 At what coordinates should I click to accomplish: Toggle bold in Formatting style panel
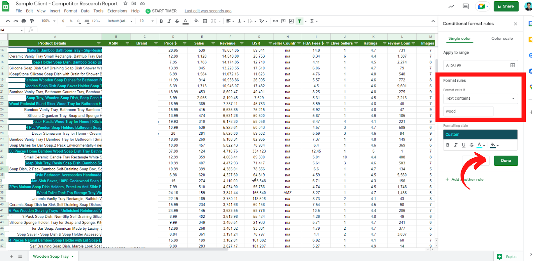(x=448, y=145)
